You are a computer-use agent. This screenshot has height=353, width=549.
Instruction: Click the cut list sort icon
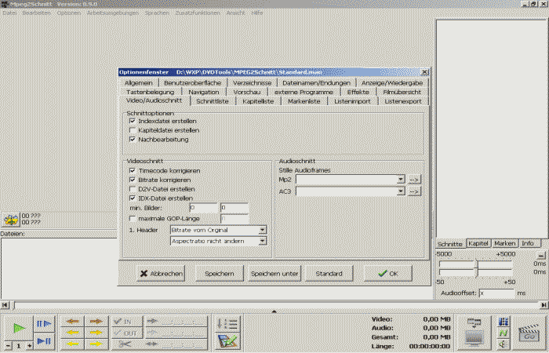point(227,322)
